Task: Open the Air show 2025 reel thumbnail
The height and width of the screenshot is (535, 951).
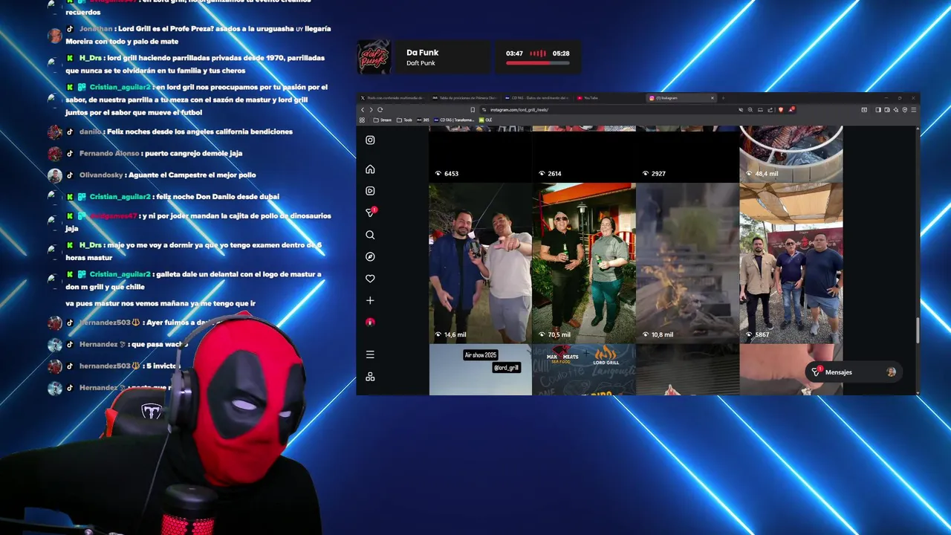Action: click(x=481, y=369)
